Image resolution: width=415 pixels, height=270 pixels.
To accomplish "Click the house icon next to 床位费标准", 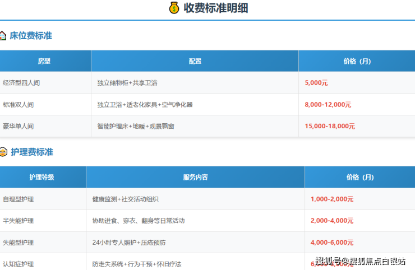I will tap(3, 35).
